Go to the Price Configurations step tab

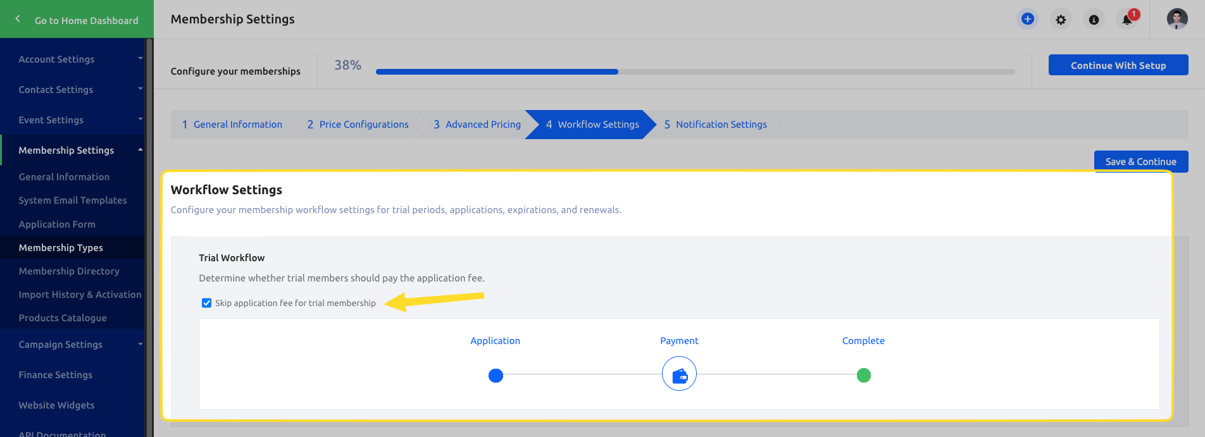358,125
